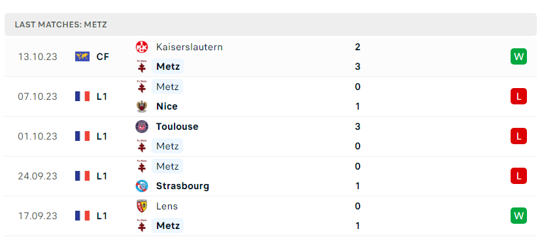Click the Metz crest in 13.10.23 match

click(x=142, y=67)
